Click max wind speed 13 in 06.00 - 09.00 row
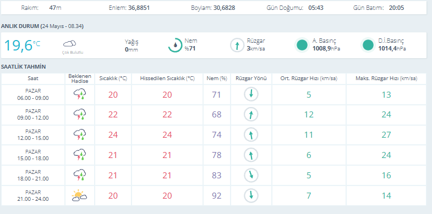This screenshot has height=214, width=432. click(386, 94)
